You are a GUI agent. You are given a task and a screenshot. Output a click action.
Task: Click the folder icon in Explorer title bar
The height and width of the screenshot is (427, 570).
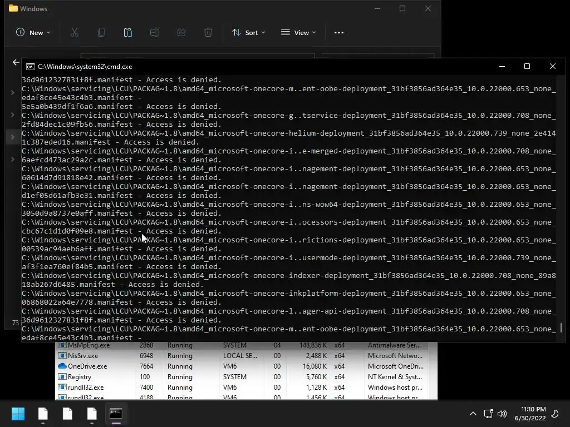click(x=13, y=8)
